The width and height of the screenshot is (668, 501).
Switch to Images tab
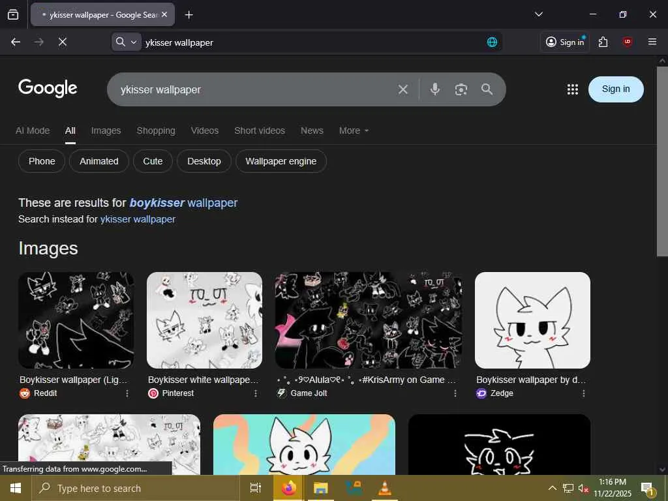(x=106, y=130)
